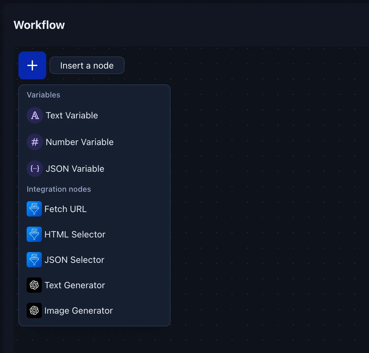
Task: Select the HTML Selector entry
Action: (x=94, y=234)
